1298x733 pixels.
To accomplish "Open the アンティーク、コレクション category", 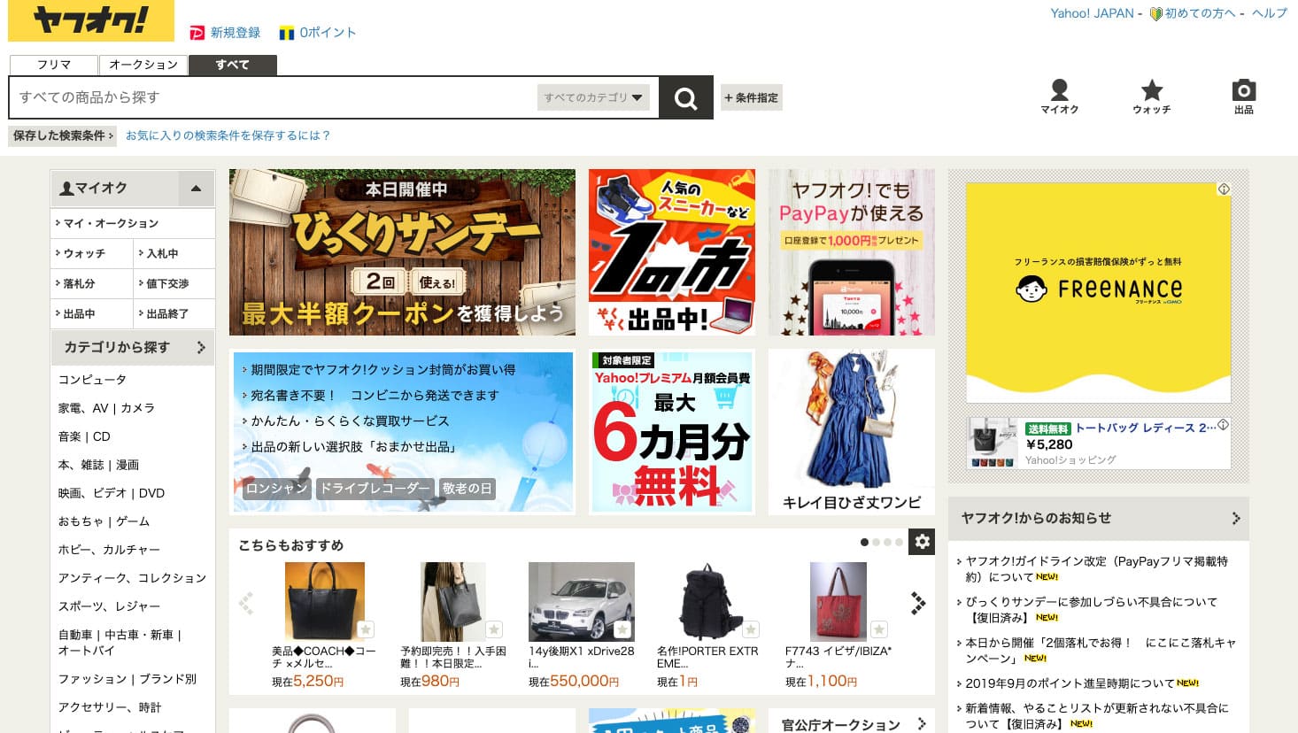I will (132, 578).
